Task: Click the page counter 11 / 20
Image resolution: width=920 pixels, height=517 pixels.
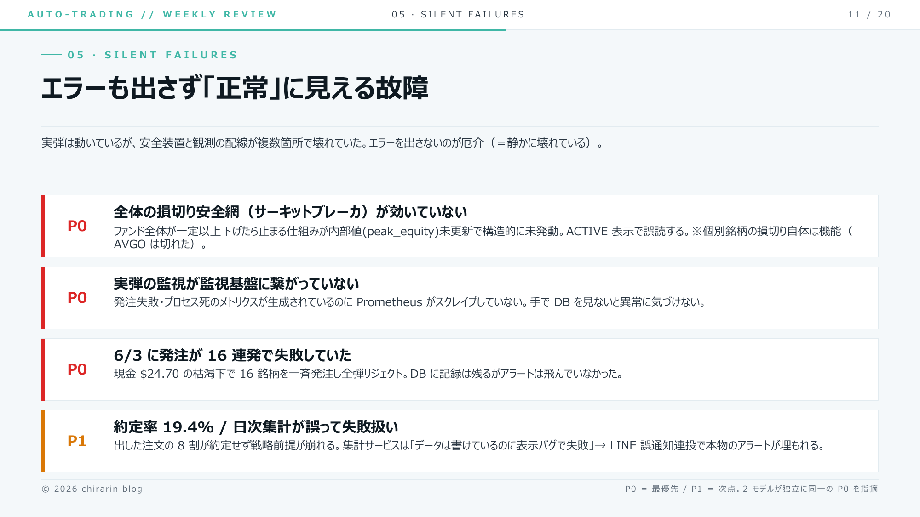Action: [x=869, y=14]
